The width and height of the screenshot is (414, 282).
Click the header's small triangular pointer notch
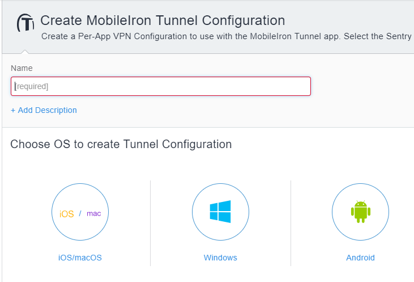(x=24, y=52)
